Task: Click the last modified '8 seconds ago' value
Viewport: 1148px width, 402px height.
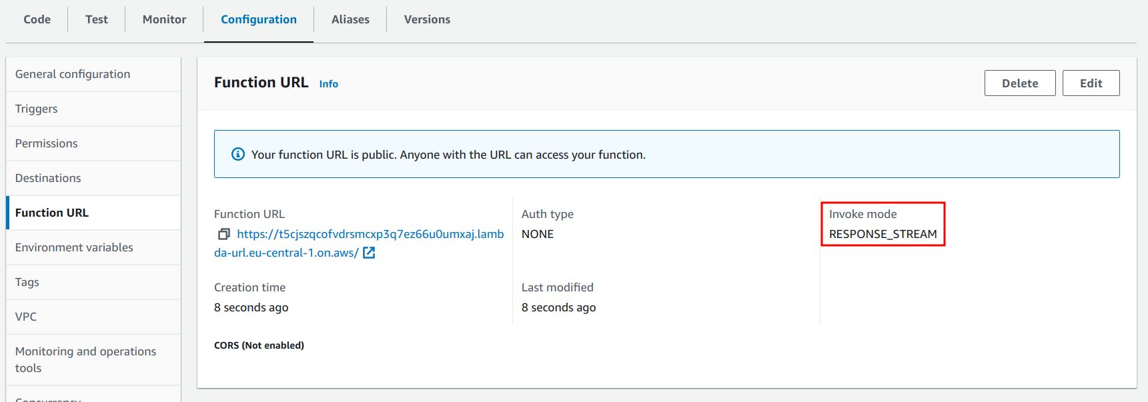Action: pos(559,307)
